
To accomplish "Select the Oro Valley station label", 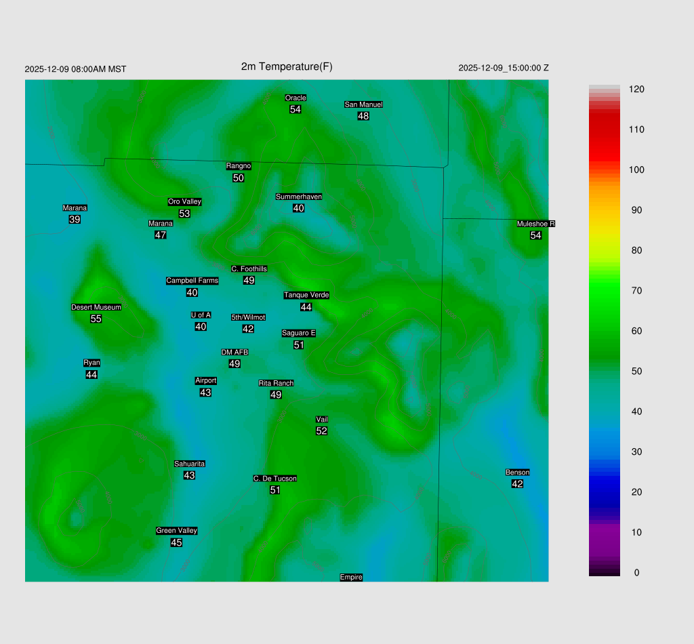I will point(184,201).
